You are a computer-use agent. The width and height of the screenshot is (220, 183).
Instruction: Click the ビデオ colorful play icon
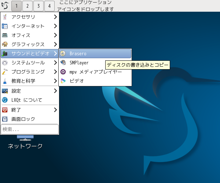point(63,81)
